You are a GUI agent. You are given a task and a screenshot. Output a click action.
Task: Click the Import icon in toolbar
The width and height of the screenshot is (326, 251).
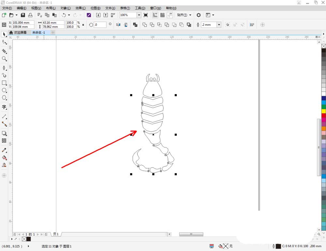point(98,15)
